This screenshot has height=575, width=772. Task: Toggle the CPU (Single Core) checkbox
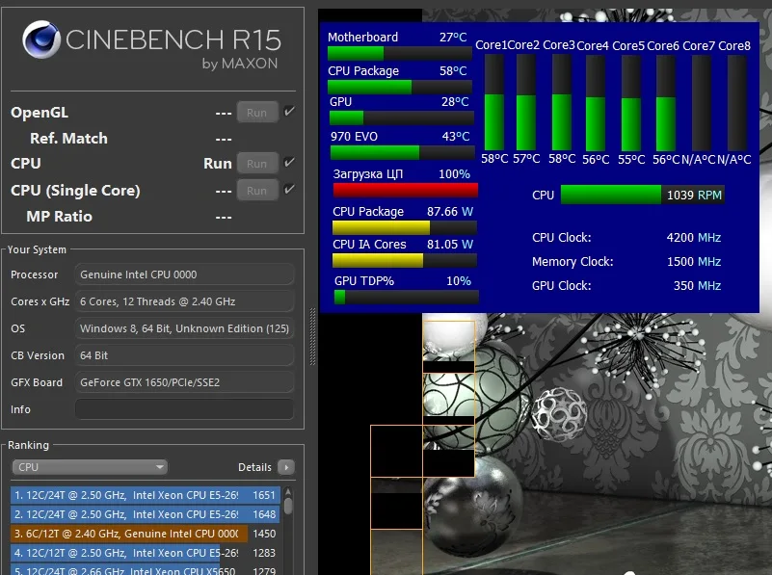[289, 189]
